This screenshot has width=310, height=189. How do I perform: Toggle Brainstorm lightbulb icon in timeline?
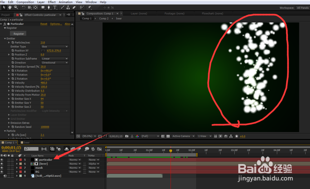coord(87,149)
